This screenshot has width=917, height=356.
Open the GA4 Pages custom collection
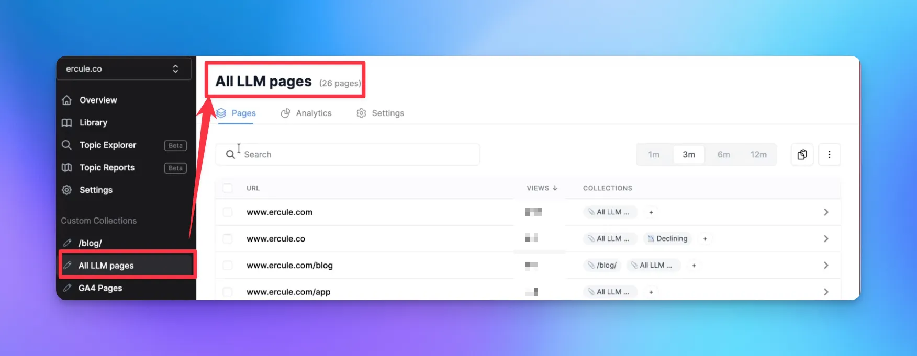[100, 288]
